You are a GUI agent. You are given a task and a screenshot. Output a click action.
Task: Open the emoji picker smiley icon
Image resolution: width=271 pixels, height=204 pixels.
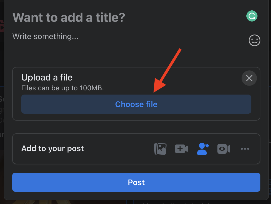254,40
